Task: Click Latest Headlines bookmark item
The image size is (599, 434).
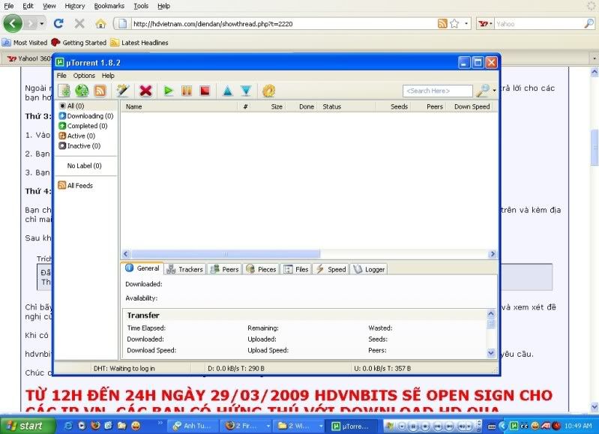Action: pyautogui.click(x=139, y=43)
